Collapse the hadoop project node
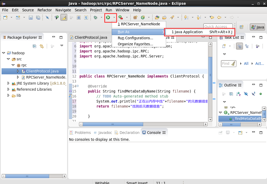Screen dimensions: 267x184 tap(4, 53)
